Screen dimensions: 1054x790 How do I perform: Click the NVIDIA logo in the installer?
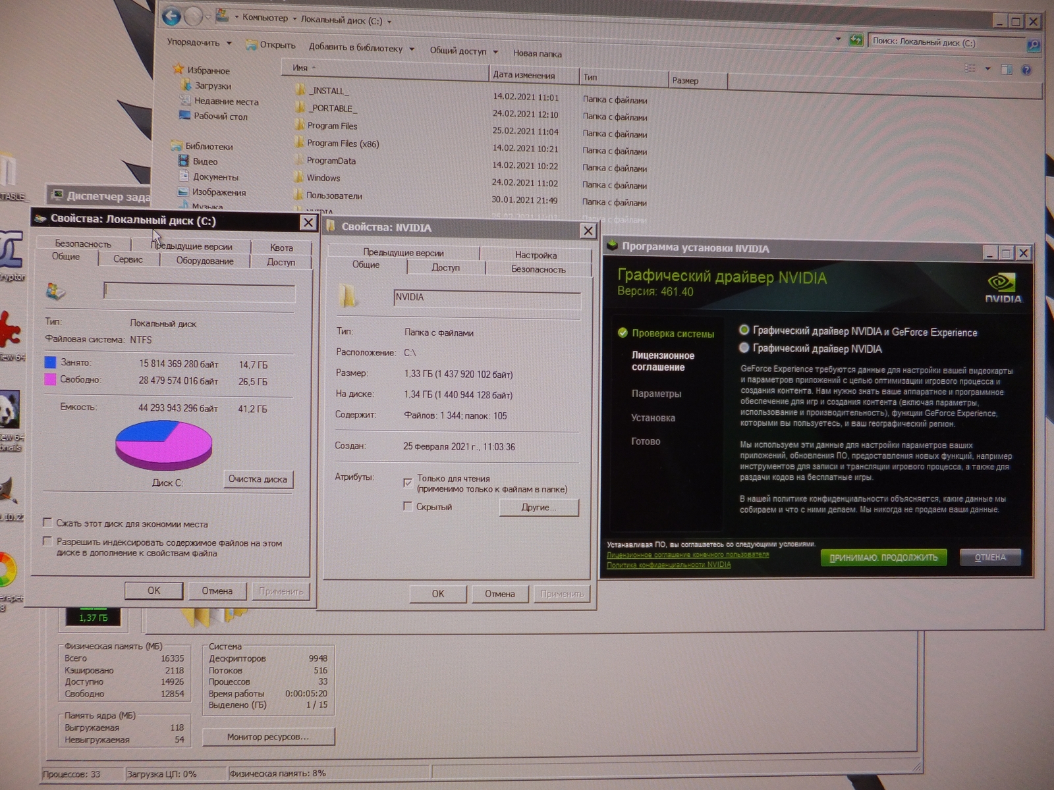(1003, 288)
